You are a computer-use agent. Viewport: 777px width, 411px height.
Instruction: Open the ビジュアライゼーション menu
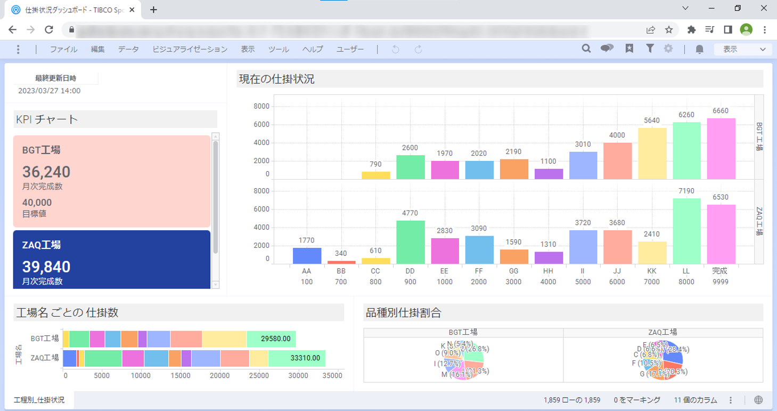190,50
